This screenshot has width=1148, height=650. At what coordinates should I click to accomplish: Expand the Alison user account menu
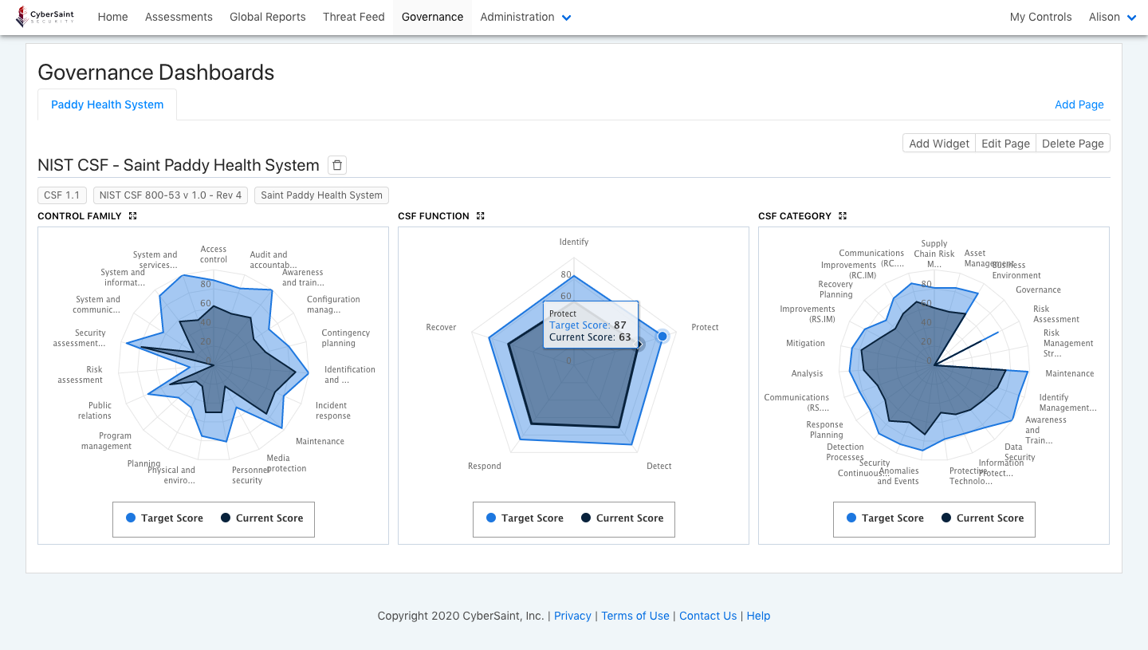1112,17
